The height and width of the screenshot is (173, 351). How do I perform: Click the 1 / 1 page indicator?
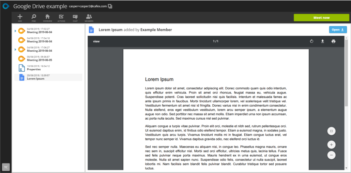coord(216,41)
